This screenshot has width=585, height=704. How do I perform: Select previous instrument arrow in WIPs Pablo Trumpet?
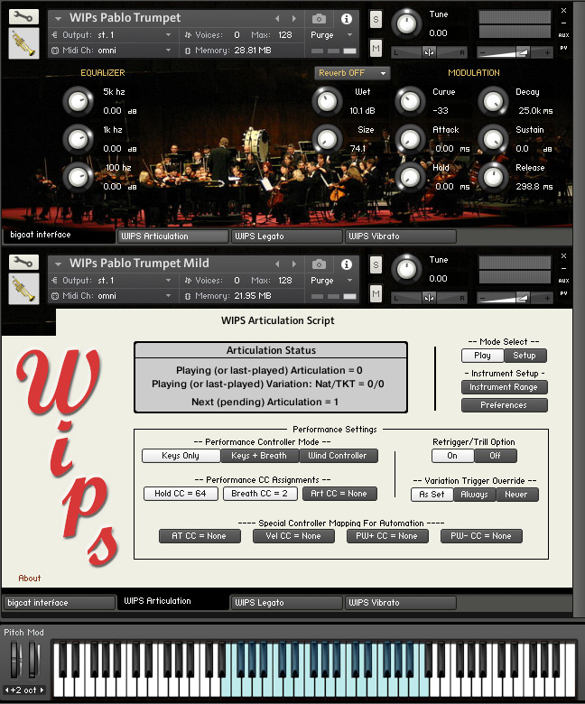click(277, 18)
